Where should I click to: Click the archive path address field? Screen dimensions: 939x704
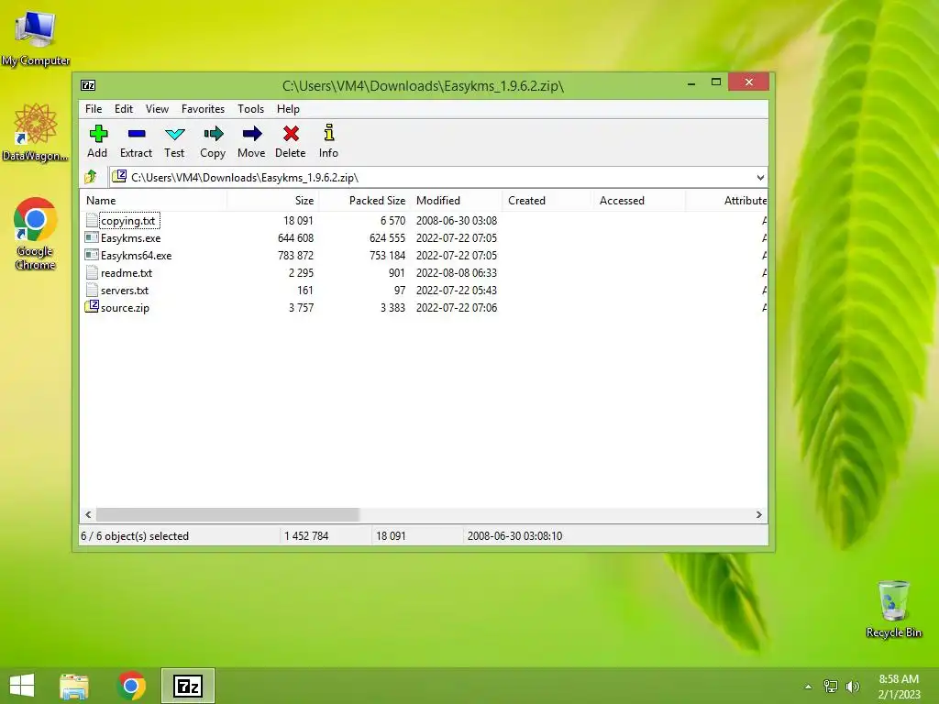(437, 178)
